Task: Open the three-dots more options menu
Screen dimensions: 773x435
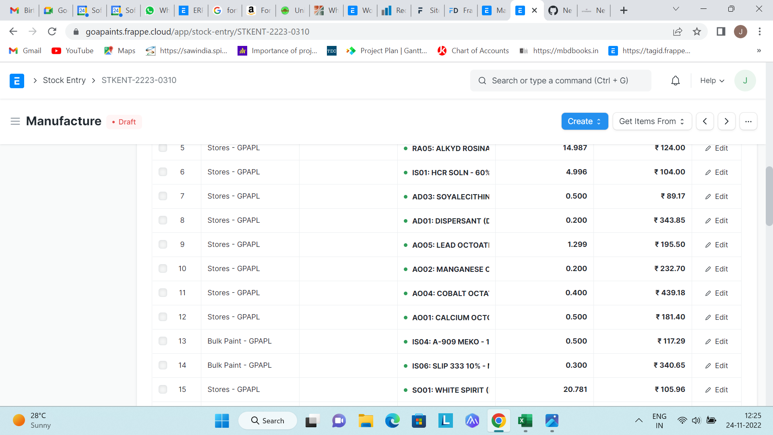Action: pos(748,121)
